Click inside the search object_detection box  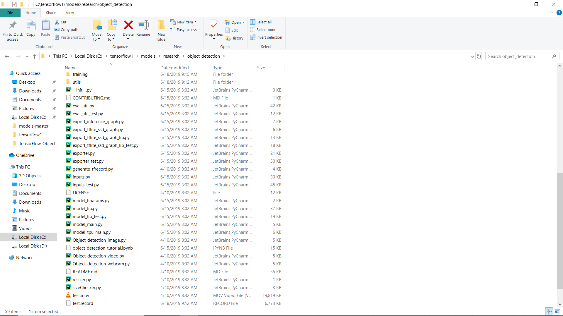click(x=519, y=56)
